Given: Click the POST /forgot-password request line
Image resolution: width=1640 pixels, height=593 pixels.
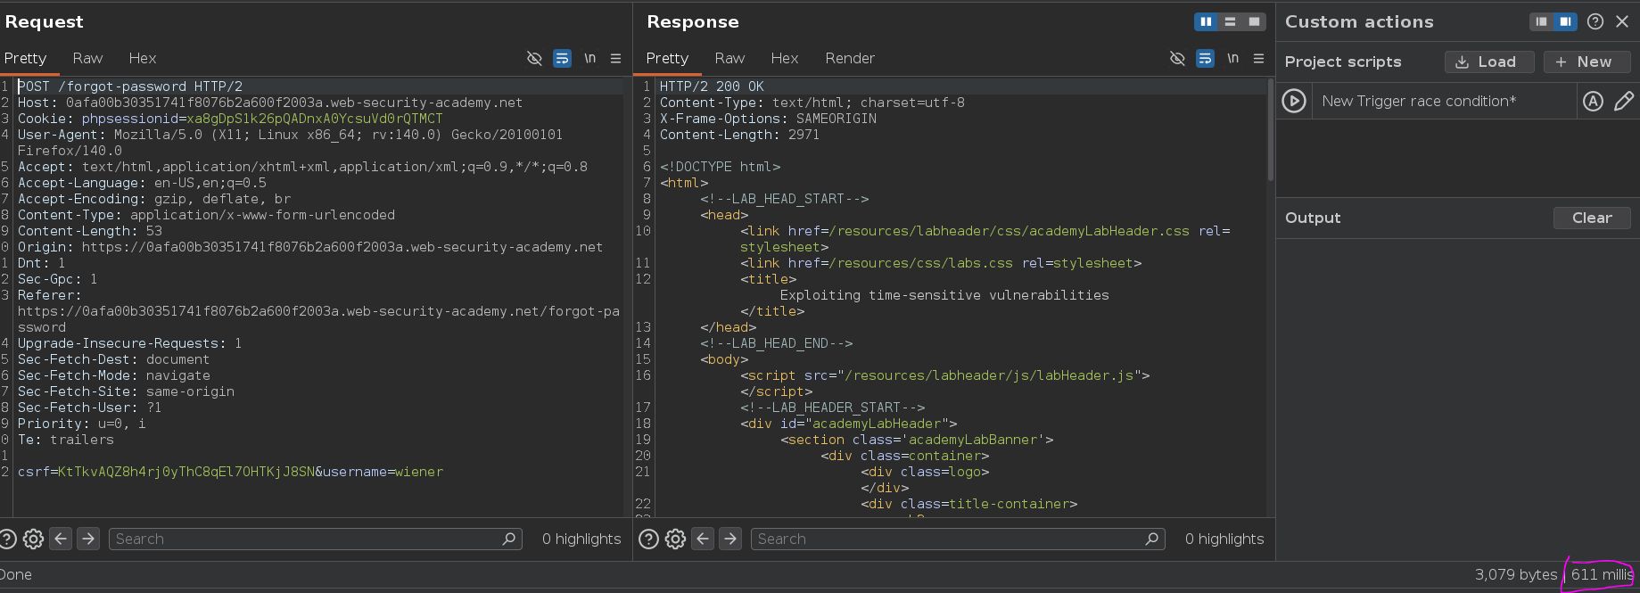Looking at the screenshot, I should pyautogui.click(x=130, y=86).
